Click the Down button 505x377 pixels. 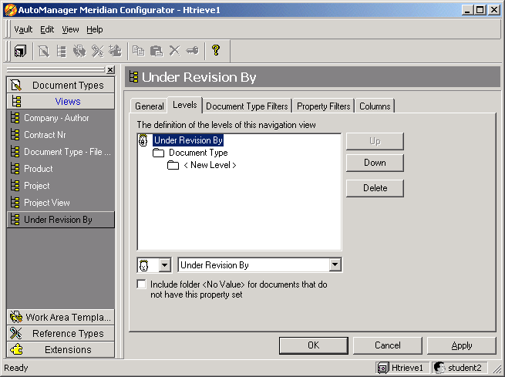click(x=375, y=163)
